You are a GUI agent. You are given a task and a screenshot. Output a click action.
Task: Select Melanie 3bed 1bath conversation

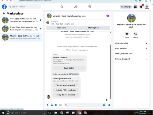(21, 37)
